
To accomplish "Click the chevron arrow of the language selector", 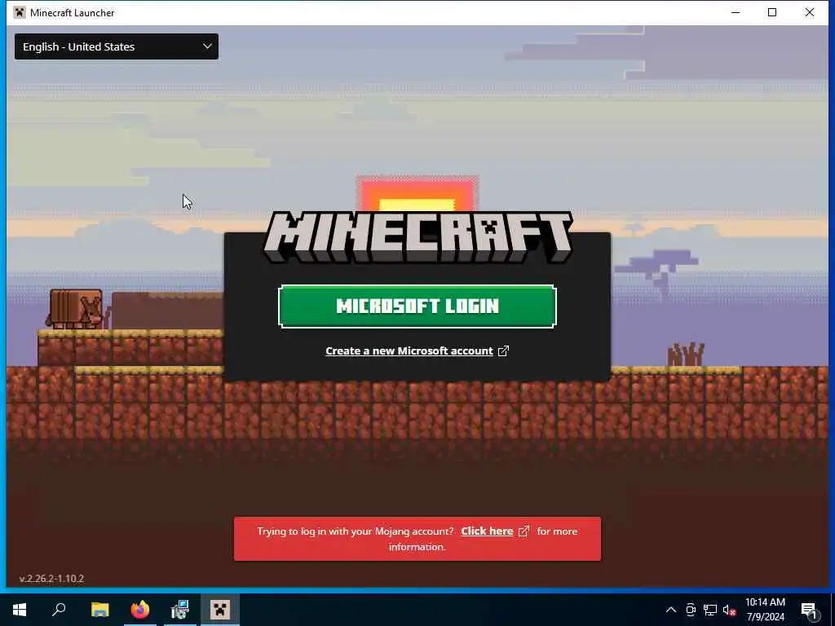I will (207, 46).
